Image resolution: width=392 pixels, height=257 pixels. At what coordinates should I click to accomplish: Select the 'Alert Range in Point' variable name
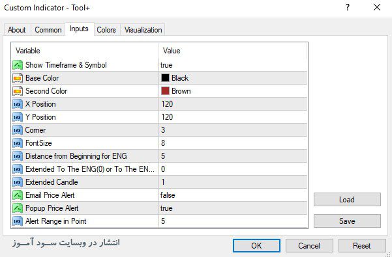point(55,221)
